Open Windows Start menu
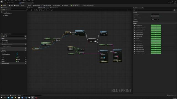The width and height of the screenshot is (177, 99). click(2, 98)
